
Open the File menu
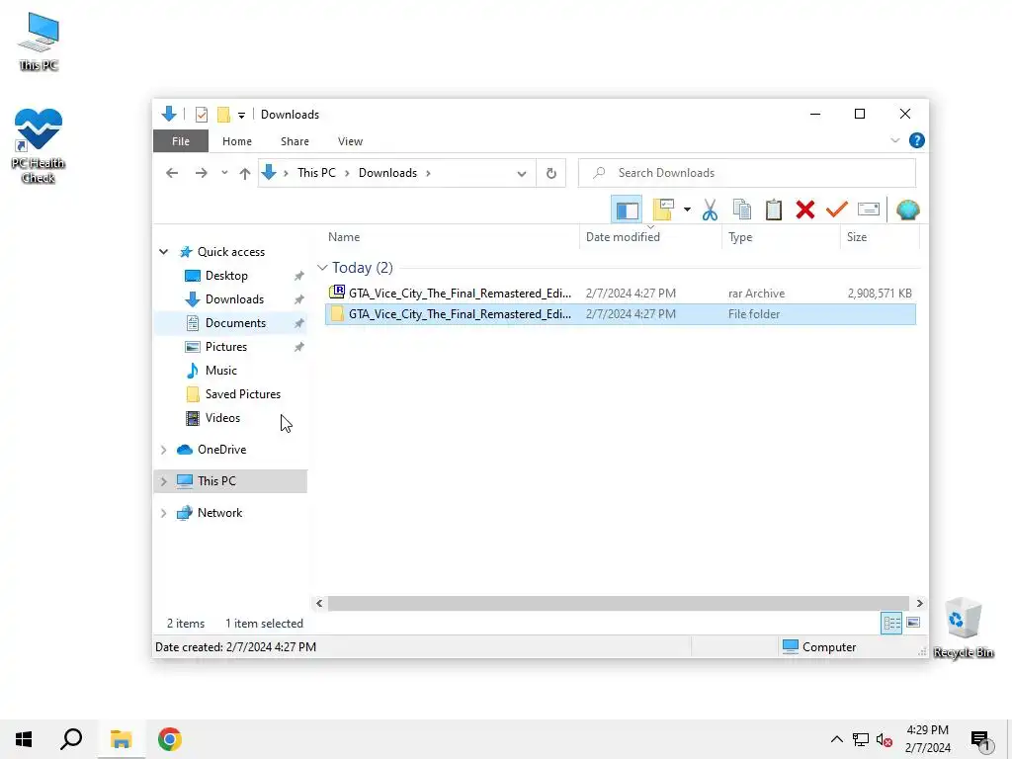pos(181,141)
